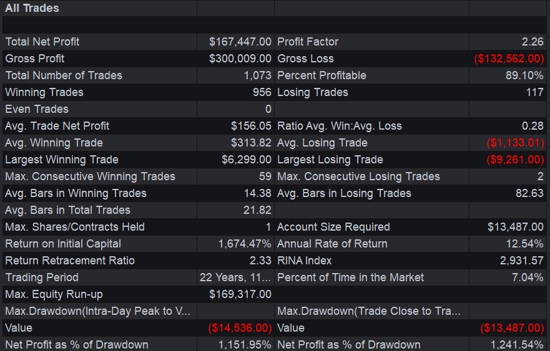Select the Max. Equity Run-up amount
550x351 pixels.
click(240, 294)
